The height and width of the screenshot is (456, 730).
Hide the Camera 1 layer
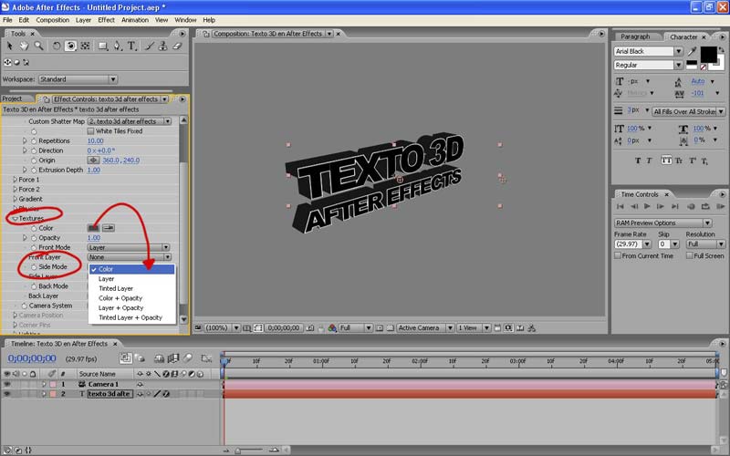click(7, 384)
